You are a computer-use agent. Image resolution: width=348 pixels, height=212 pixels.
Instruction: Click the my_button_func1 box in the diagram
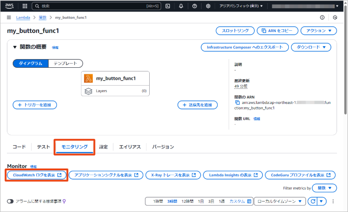click(115, 78)
